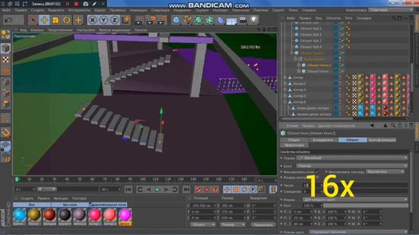Viewport: 419px width, 235px height.
Task: Open the Создать menu
Action: tap(37, 10)
